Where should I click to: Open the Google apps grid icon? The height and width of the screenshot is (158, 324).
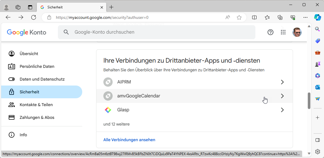coord(283,32)
